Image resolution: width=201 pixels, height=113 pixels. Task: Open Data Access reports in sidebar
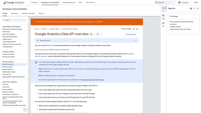9,57
